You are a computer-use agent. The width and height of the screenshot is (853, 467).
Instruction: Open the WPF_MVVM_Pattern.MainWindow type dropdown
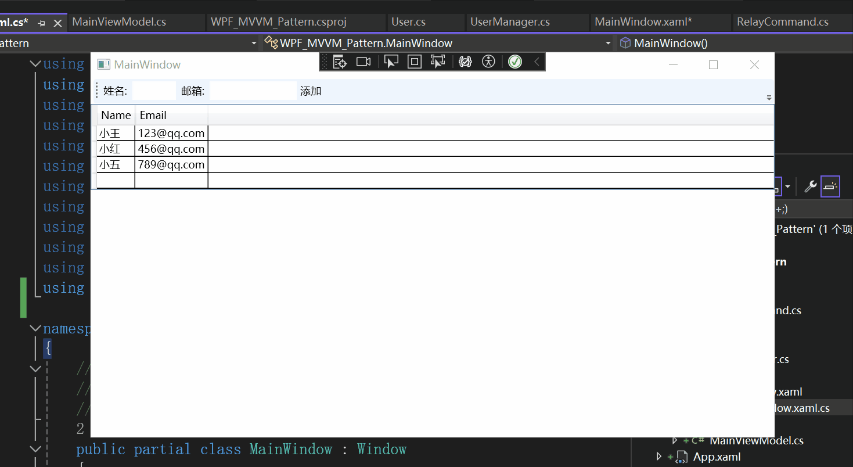pos(607,42)
